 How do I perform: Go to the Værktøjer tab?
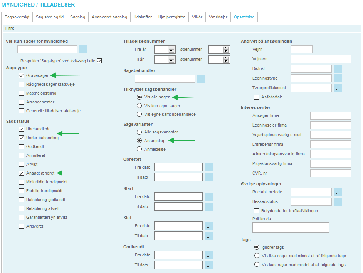[x=218, y=17]
